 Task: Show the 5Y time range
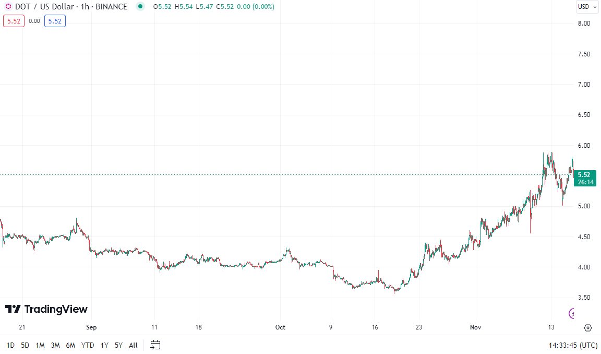119,345
